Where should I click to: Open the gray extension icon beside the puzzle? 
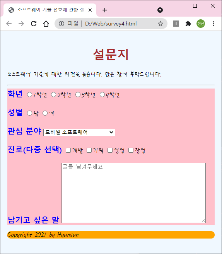[176, 24]
